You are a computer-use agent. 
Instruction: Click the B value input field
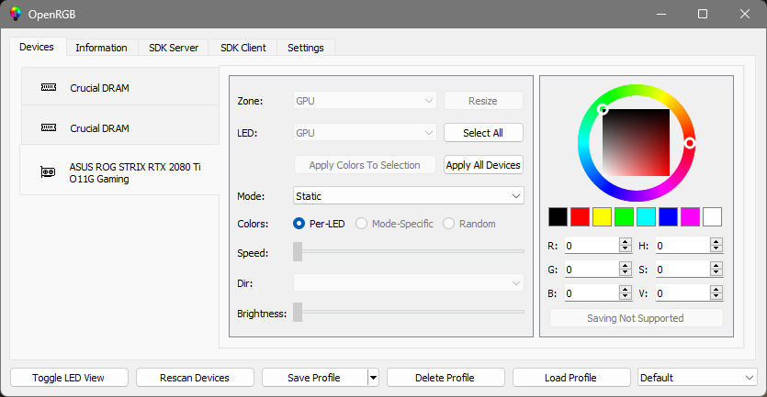592,293
